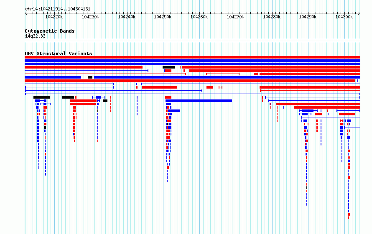Click the 104290k ruler tick label
The image size is (372, 234).
pos(308,17)
